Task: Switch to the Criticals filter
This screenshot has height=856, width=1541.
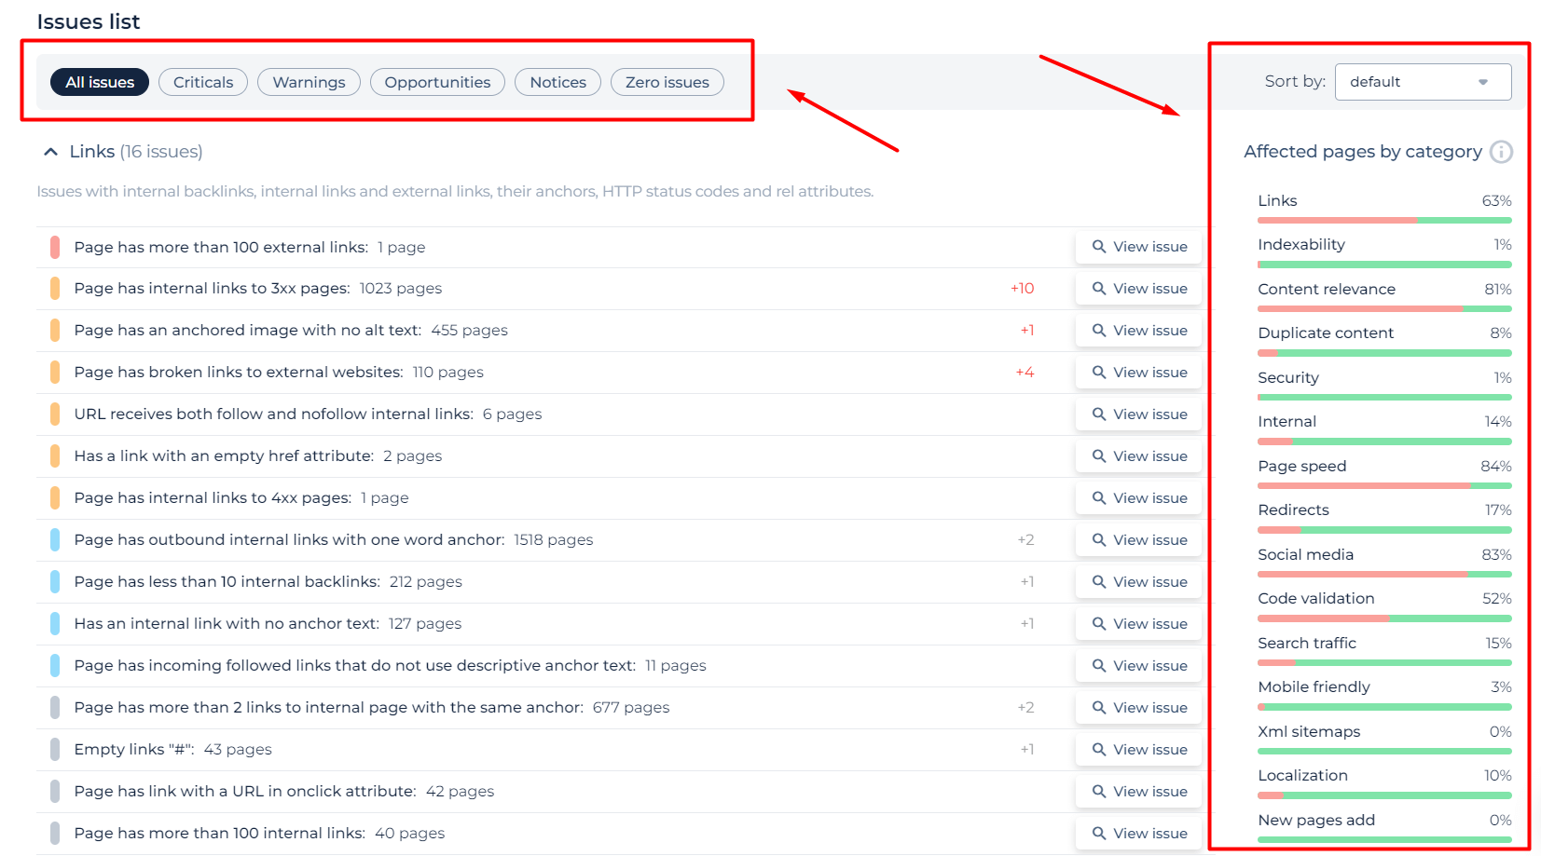Action: (203, 82)
